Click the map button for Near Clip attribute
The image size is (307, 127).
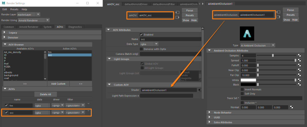click(299, 70)
